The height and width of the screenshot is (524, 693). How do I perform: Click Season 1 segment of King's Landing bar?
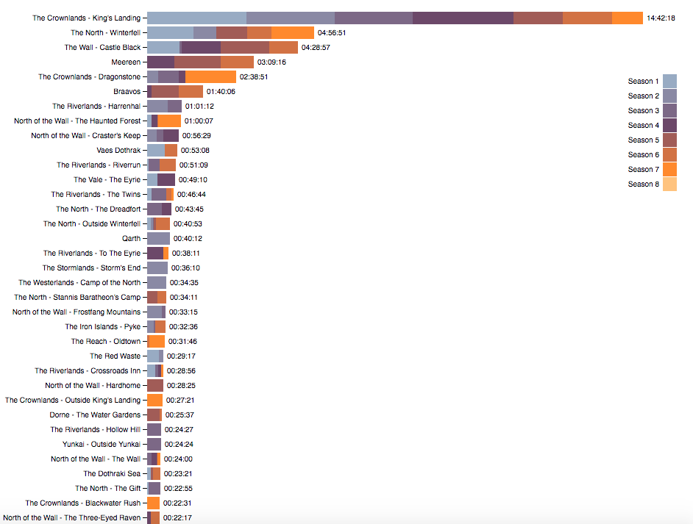coord(196,18)
